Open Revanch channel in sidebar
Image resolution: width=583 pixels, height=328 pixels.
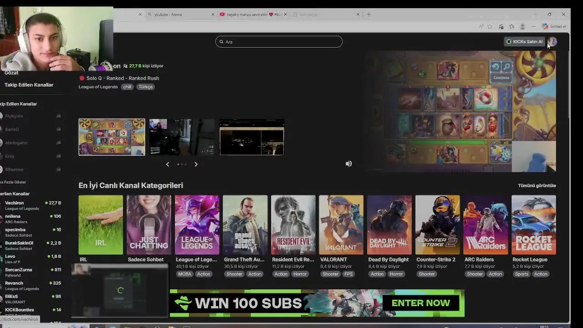(31, 286)
